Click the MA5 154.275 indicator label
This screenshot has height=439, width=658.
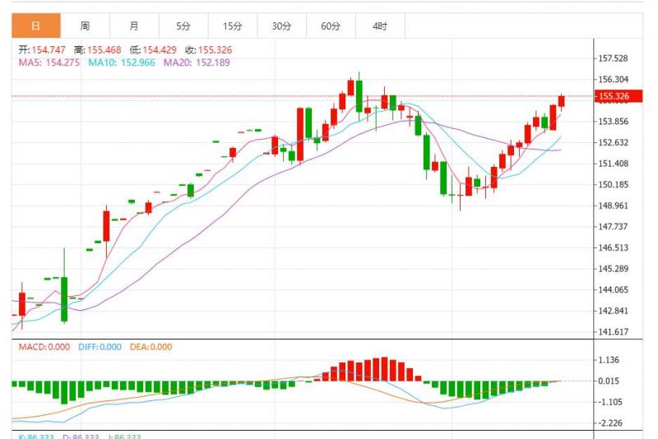pyautogui.click(x=49, y=62)
